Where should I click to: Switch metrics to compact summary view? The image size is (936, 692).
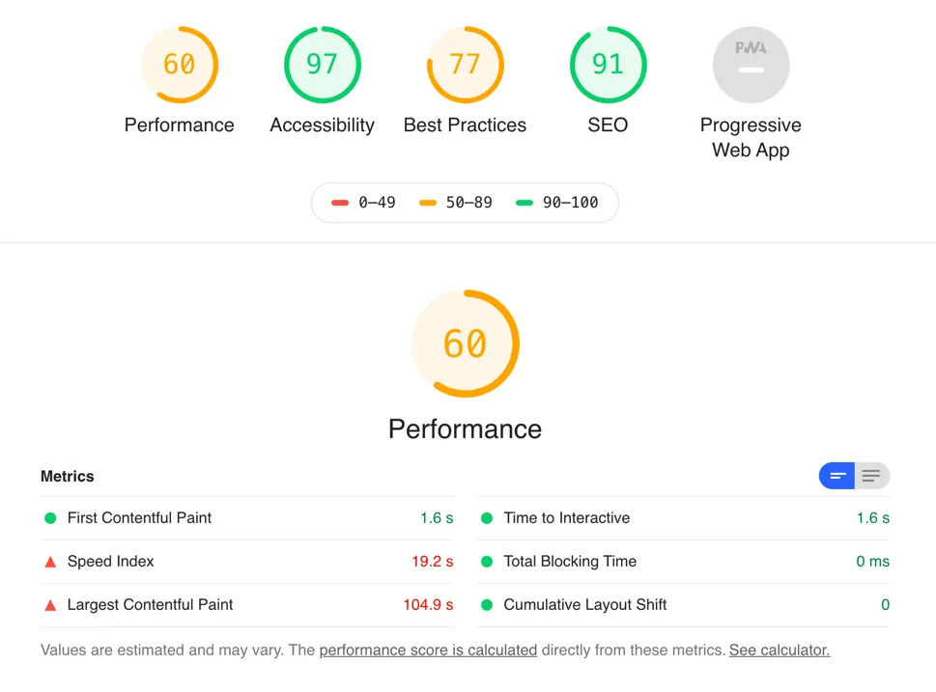point(837,476)
